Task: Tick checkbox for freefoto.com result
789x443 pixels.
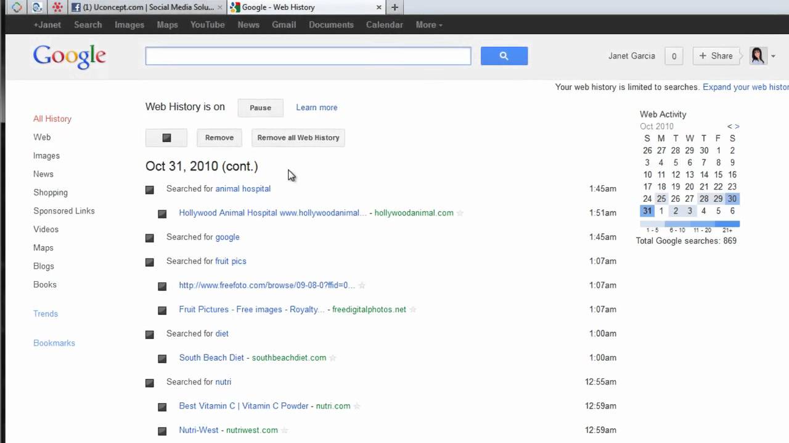Action: point(162,286)
